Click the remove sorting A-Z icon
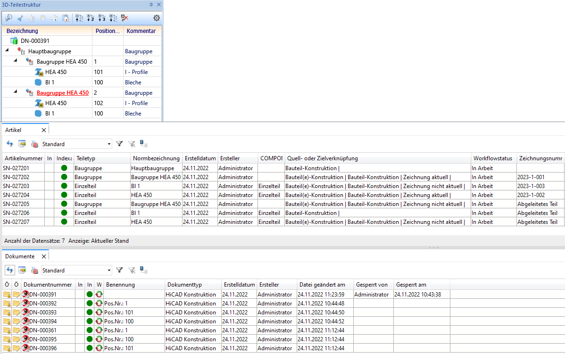Screen dimensions: 565x354 [x=125, y=18]
